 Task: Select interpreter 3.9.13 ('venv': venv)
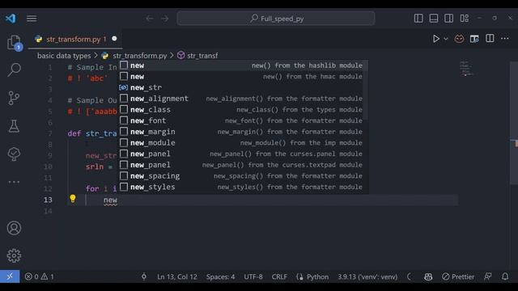click(367, 276)
